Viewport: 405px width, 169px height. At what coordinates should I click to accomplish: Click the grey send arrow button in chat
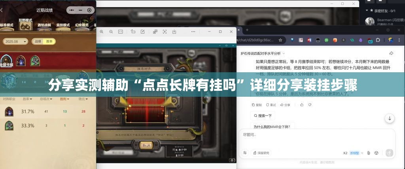pos(389,153)
